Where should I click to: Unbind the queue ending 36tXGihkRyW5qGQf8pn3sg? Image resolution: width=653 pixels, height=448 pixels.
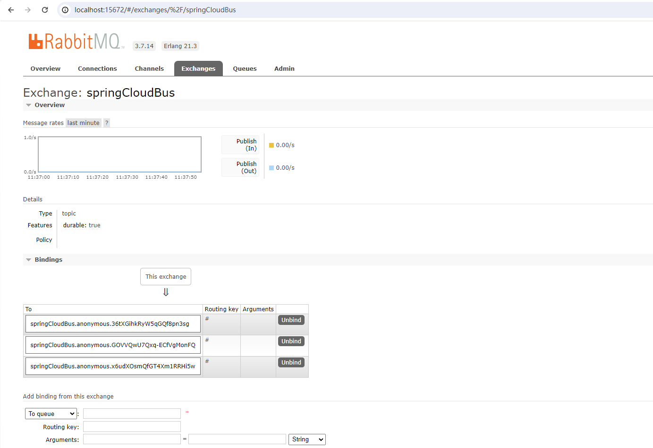[291, 320]
